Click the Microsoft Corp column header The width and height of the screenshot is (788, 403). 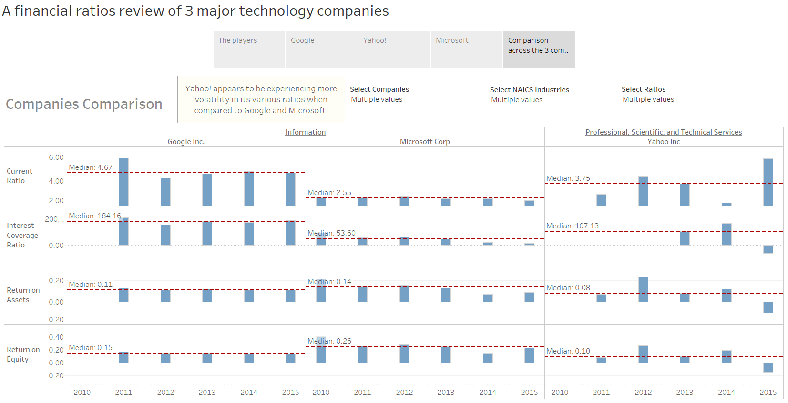tap(425, 142)
